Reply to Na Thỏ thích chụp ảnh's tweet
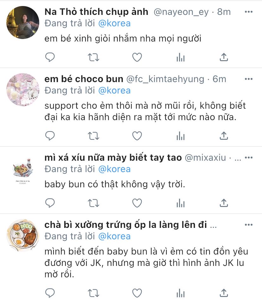Viewport: 262px width, 303px height. pyautogui.click(x=50, y=57)
